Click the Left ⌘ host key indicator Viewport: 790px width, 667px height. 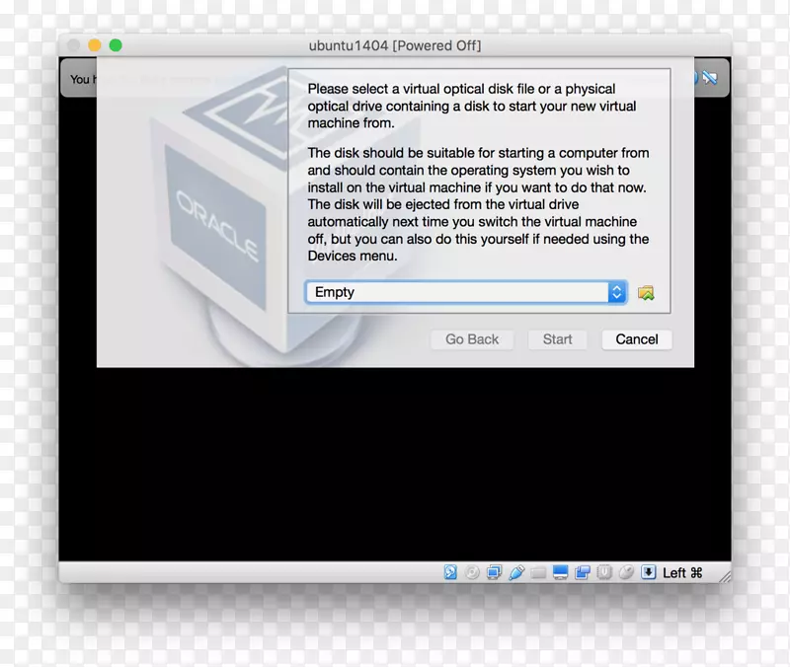click(677, 571)
